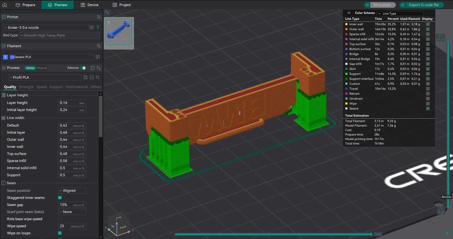Select the Objects process mode
This screenshot has width=453, height=239.
pyautogui.click(x=42, y=68)
